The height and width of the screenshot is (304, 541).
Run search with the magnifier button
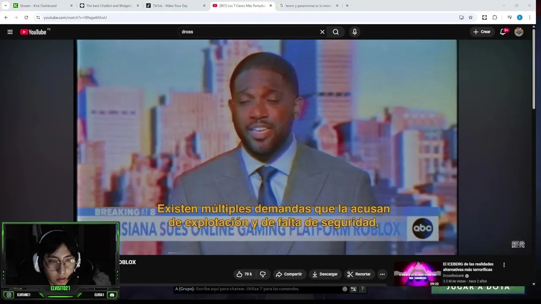[336, 32]
